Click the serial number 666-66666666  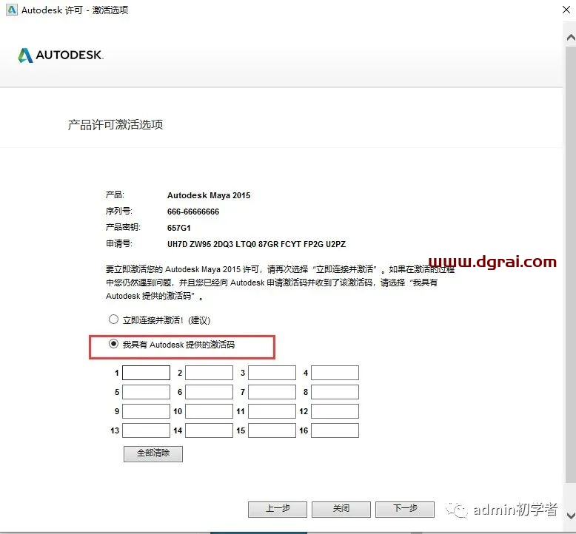pyautogui.click(x=193, y=212)
